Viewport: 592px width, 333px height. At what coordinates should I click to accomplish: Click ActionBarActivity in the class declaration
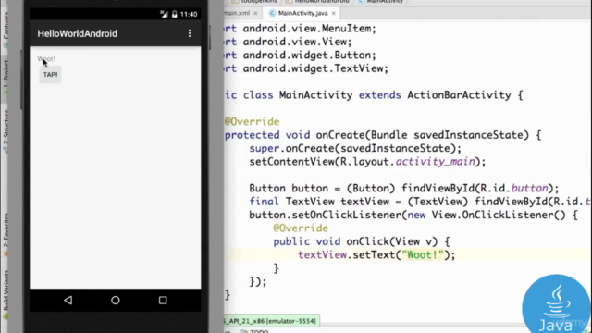tap(459, 94)
